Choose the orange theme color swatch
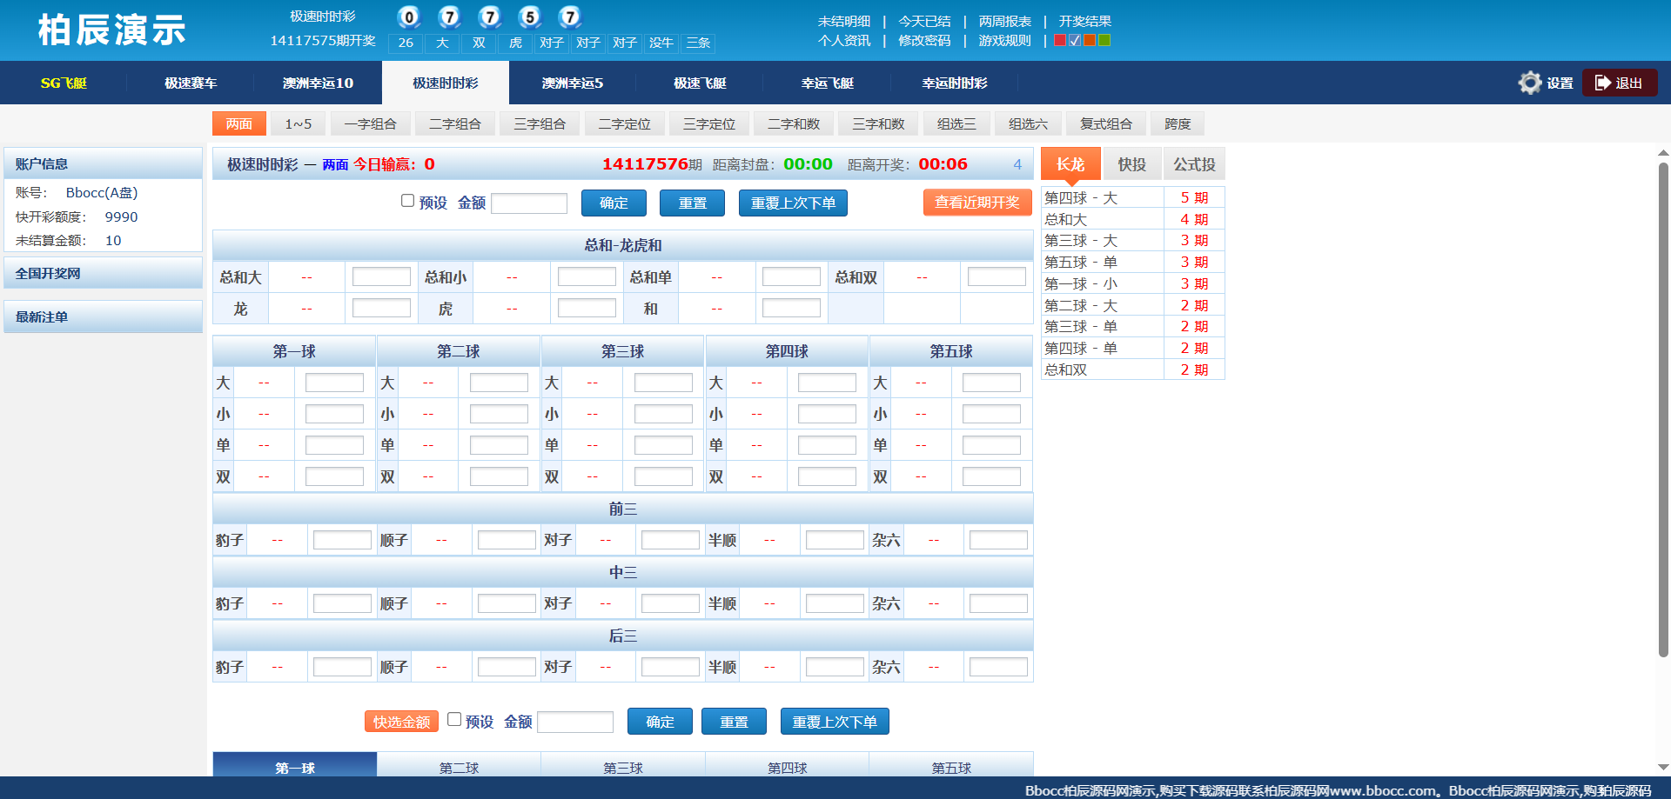This screenshot has width=1671, height=799. tap(1090, 40)
